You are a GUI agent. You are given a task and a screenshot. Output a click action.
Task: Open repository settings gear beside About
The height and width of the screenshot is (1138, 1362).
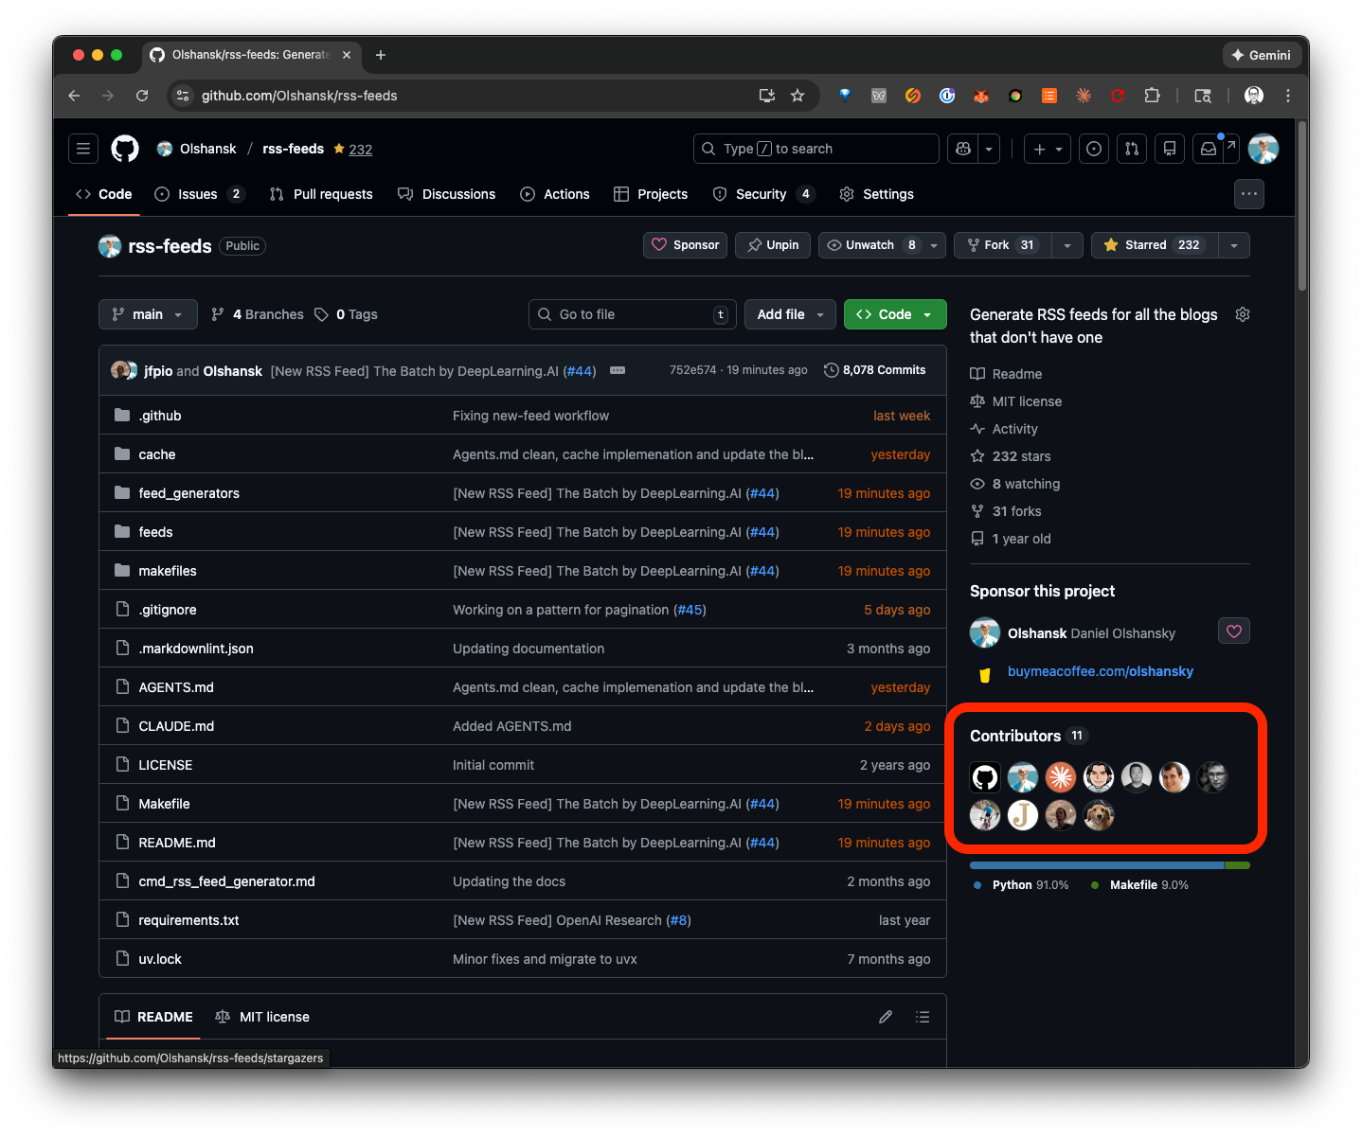click(1242, 313)
